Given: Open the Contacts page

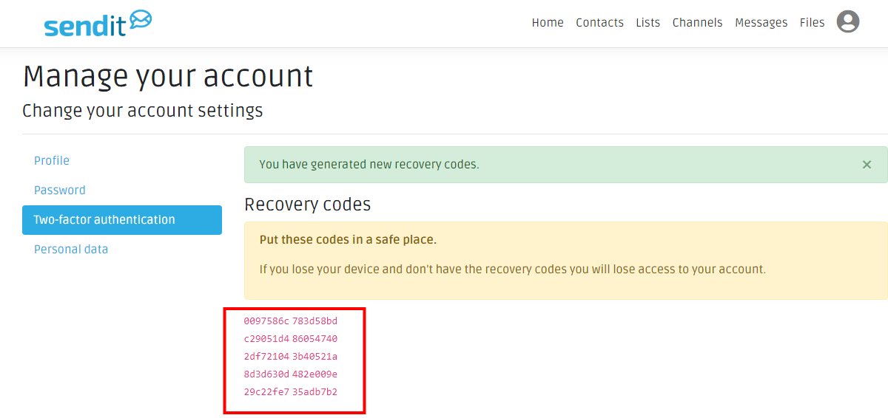Looking at the screenshot, I should (x=599, y=23).
